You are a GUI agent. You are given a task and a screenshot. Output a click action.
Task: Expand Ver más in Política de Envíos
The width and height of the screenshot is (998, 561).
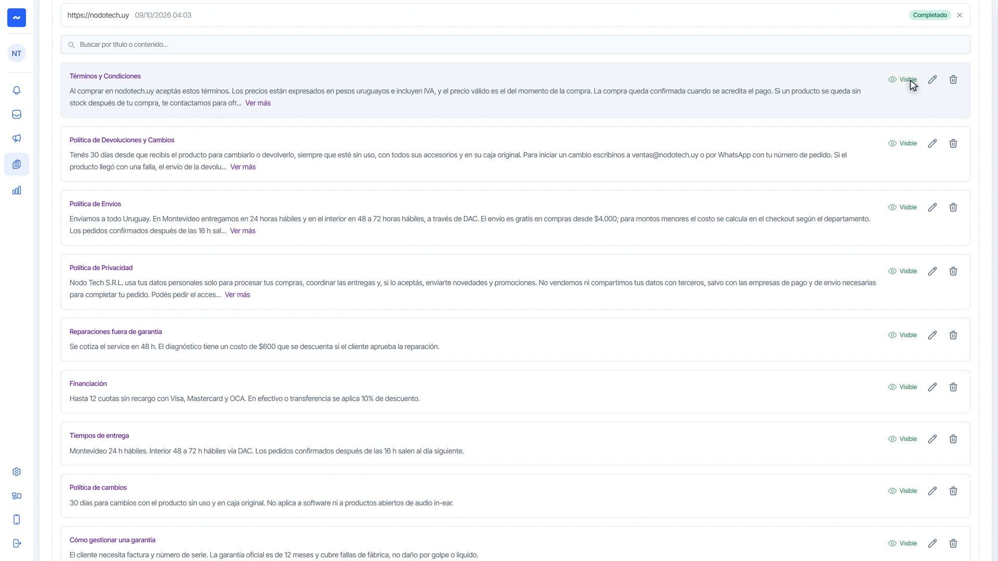[243, 231]
